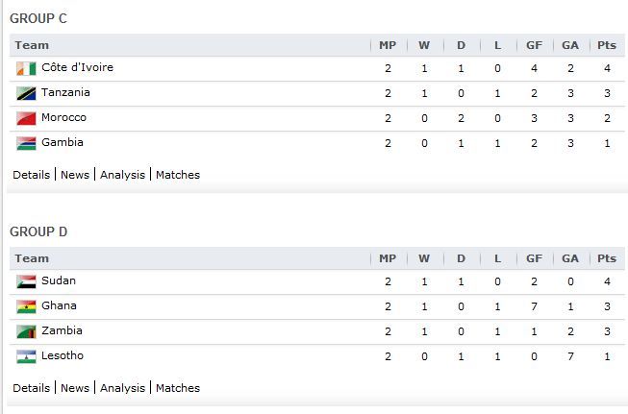Click the Pts column header in Group C

(607, 45)
